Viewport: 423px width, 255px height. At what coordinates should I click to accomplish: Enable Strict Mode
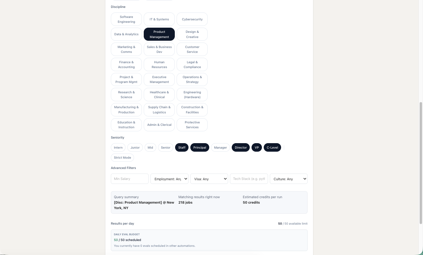[122, 157]
